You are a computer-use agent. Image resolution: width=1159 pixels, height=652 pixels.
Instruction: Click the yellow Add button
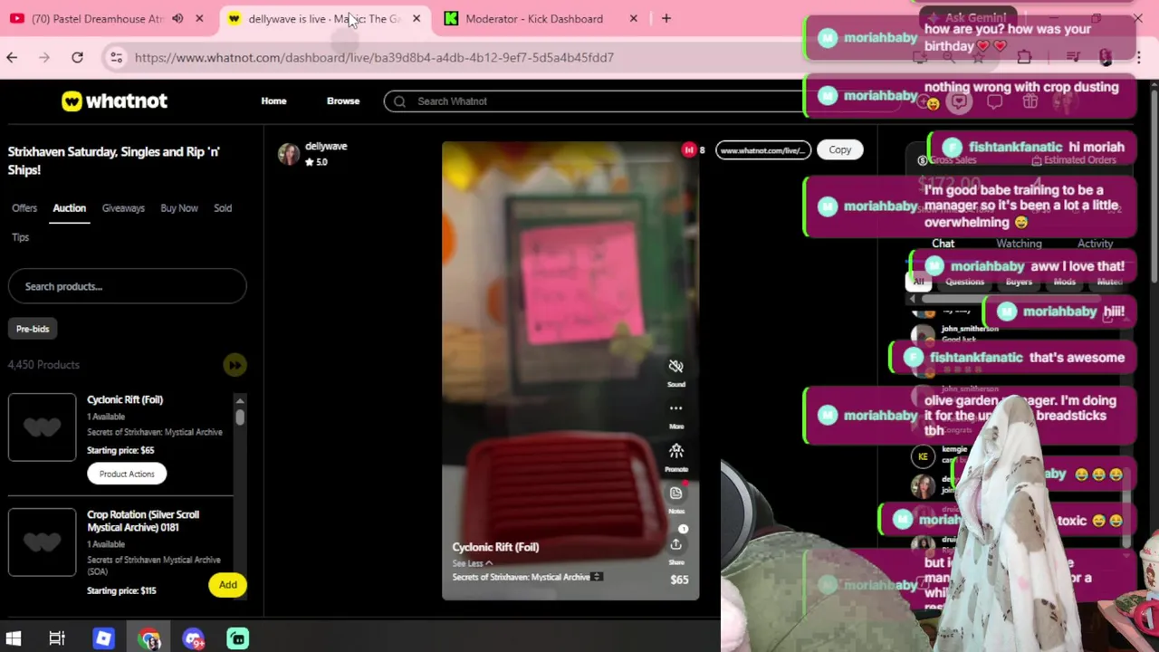coord(228,585)
